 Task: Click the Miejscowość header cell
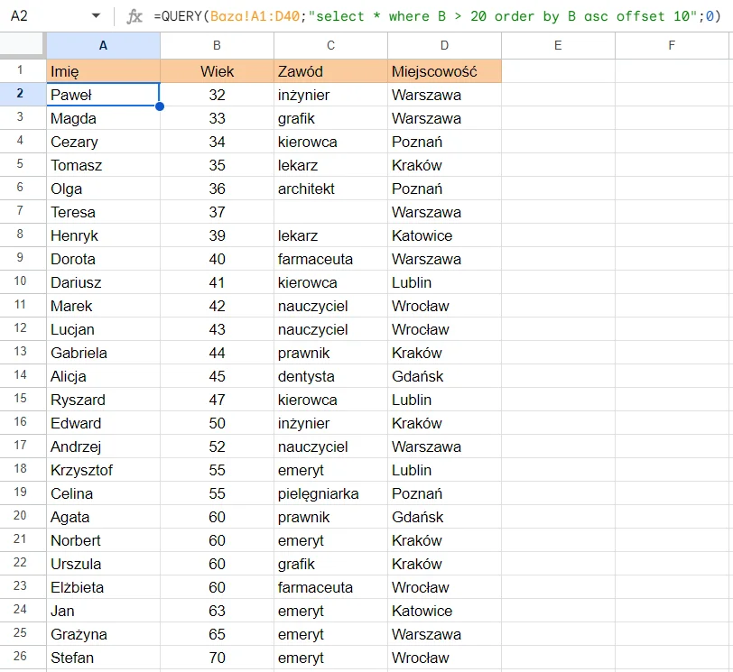[444, 71]
